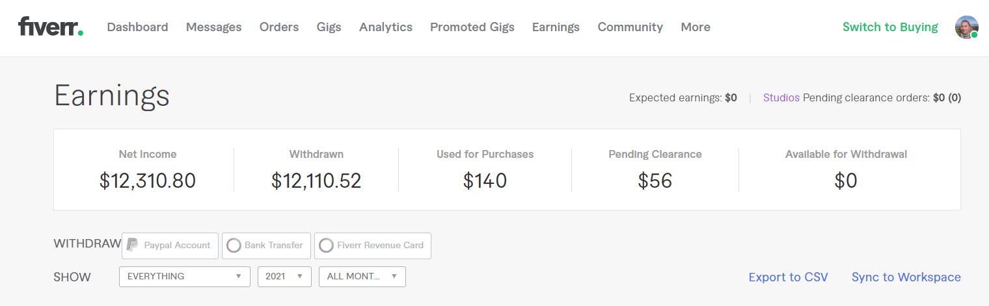
Task: Open the More menu
Action: pyautogui.click(x=696, y=27)
